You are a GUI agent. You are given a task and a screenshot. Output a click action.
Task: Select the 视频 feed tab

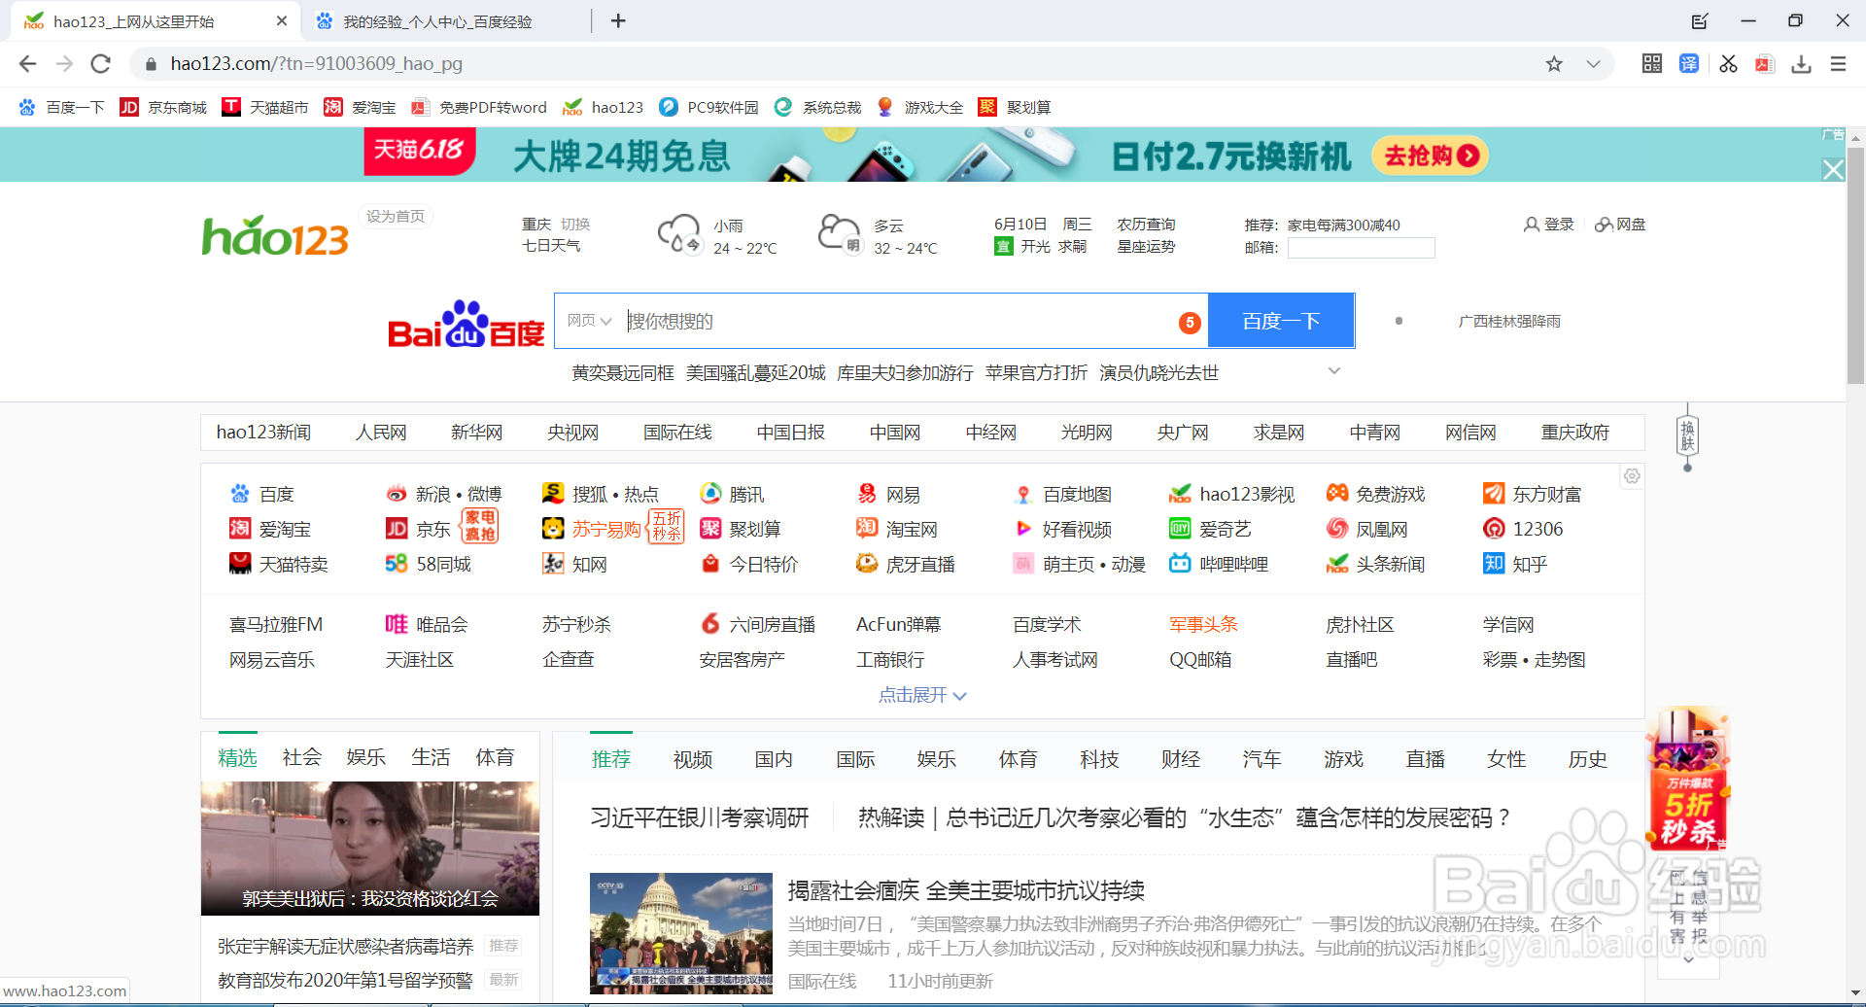[x=692, y=759]
